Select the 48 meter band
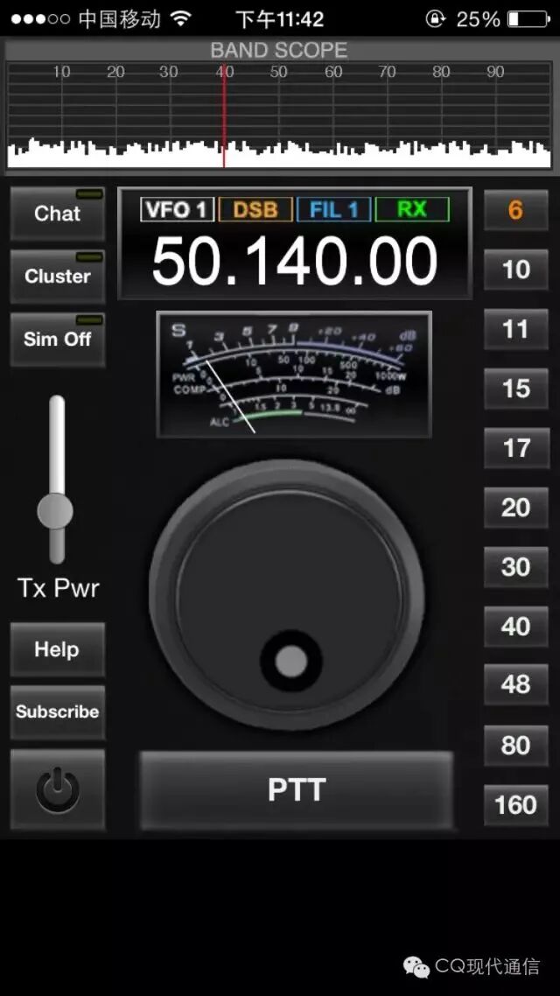 pos(515,684)
